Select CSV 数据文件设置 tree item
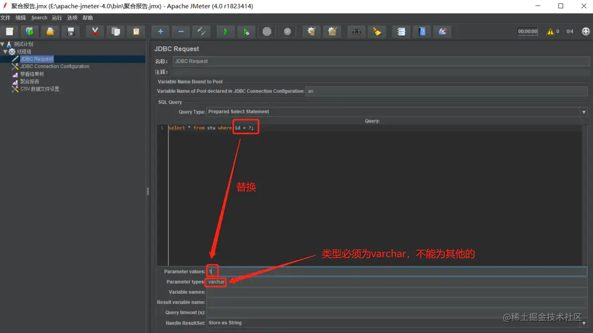This screenshot has width=593, height=333. pyautogui.click(x=40, y=89)
